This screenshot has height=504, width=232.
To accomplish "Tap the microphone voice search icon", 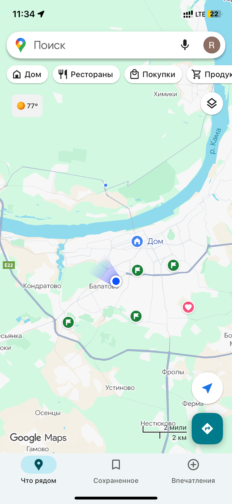I will coord(185,45).
